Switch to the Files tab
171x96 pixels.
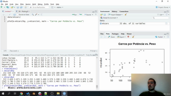click(102, 34)
